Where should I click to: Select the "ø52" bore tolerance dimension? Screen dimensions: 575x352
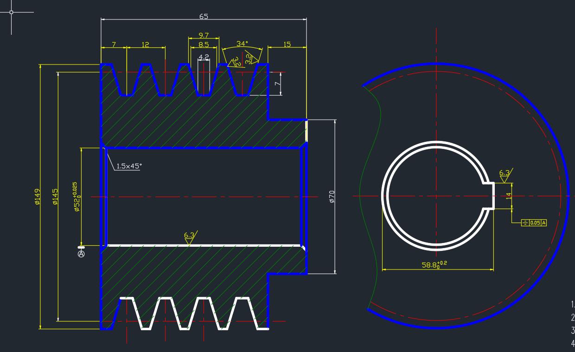[77, 197]
